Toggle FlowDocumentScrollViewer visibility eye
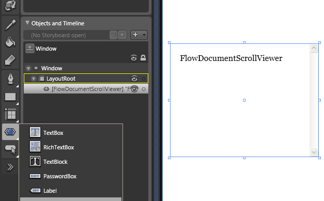Image resolution: width=324 pixels, height=201 pixels. (134, 89)
